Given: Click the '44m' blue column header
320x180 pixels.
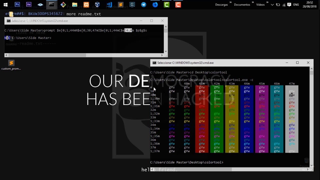Looking at the screenshot, I should (x=247, y=84).
